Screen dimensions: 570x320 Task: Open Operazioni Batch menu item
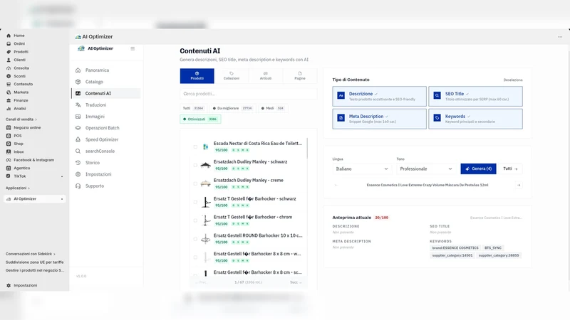[102, 128]
